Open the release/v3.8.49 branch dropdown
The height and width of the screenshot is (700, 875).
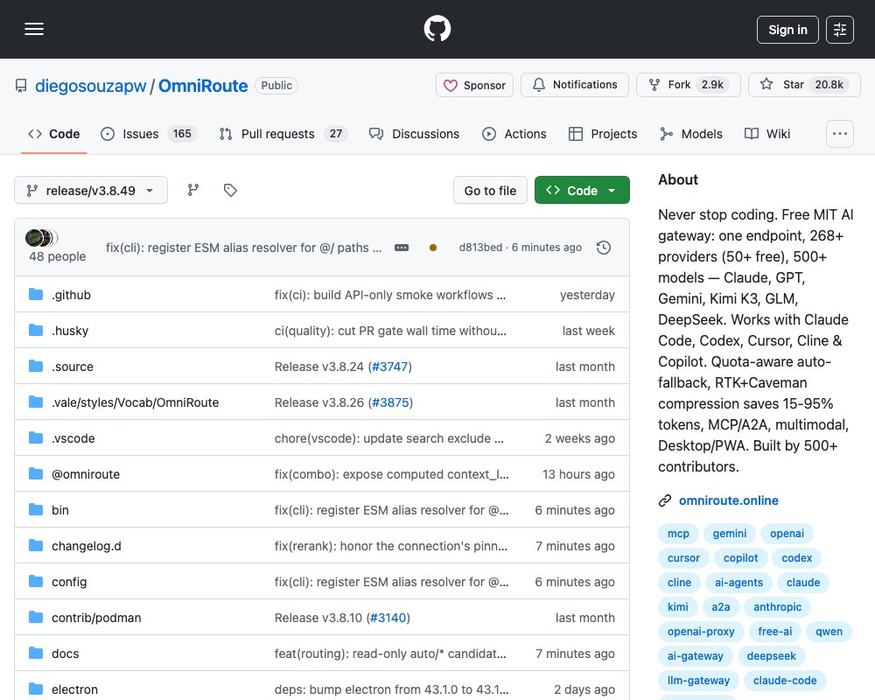click(91, 191)
